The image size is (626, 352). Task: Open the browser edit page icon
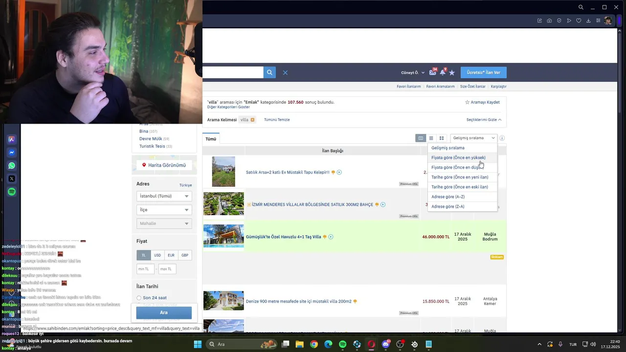pyautogui.click(x=539, y=21)
